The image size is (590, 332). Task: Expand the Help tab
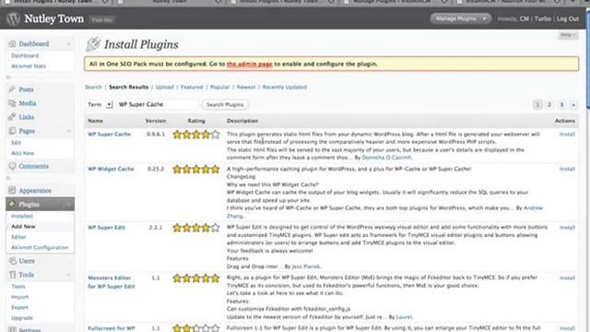(568, 35)
